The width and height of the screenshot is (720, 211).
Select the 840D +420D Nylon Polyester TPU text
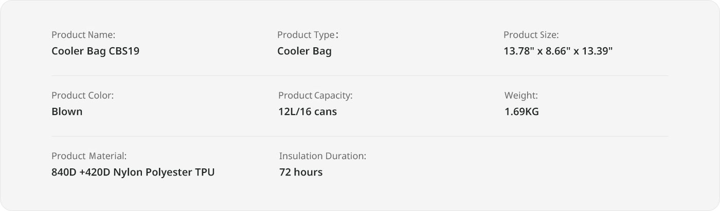tap(133, 172)
